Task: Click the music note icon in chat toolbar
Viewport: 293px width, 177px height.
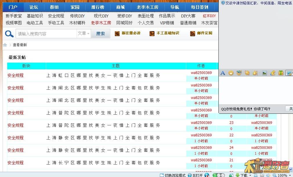Action: (273, 73)
